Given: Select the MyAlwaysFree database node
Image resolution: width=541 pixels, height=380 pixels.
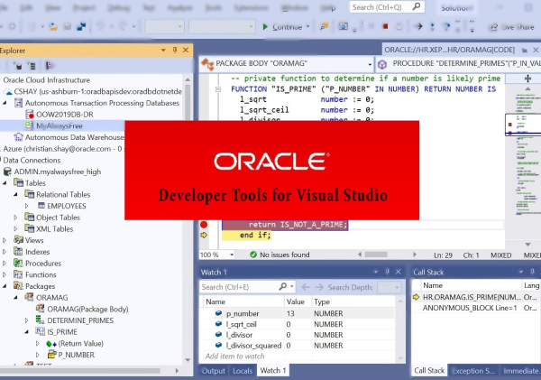Looking at the screenshot, I should tap(60, 125).
